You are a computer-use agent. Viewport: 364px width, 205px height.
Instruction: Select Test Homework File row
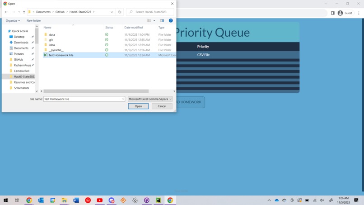[109, 55]
